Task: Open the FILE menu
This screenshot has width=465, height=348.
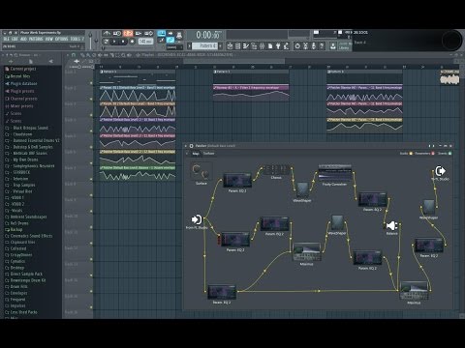Action: tap(6, 39)
